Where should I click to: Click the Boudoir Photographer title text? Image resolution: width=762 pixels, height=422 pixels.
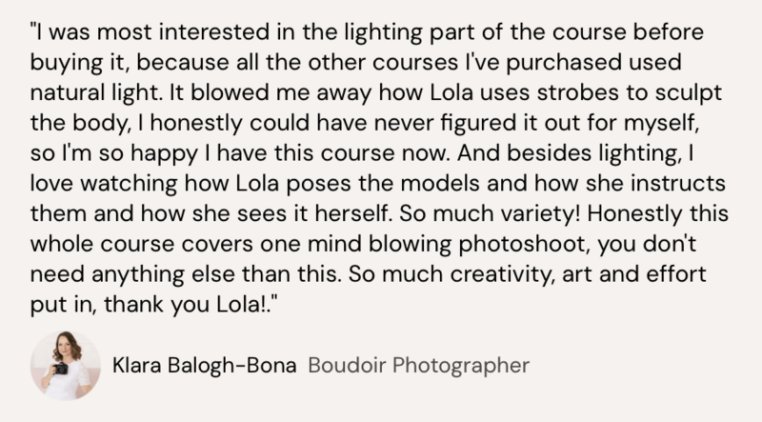[x=418, y=365]
